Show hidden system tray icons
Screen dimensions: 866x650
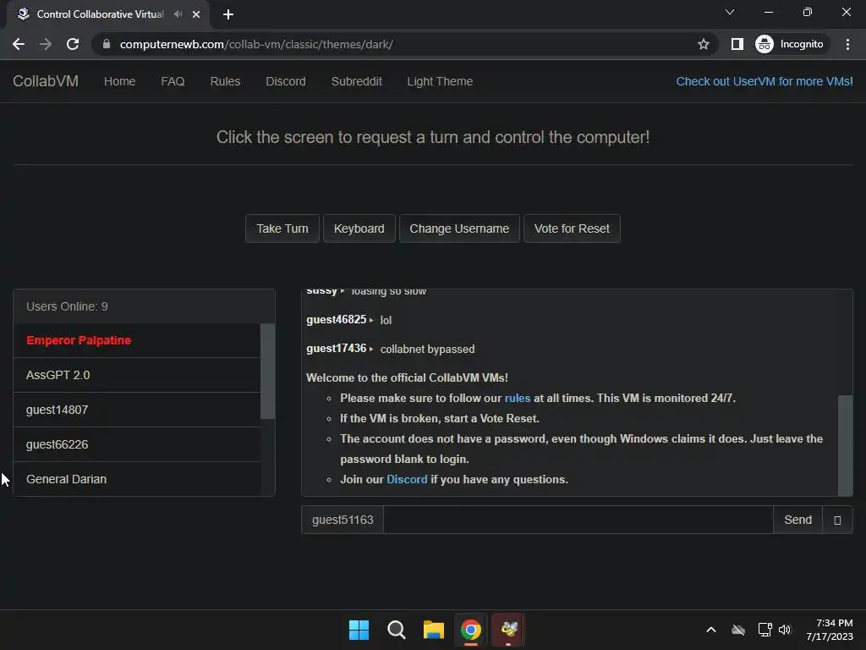coord(710,630)
